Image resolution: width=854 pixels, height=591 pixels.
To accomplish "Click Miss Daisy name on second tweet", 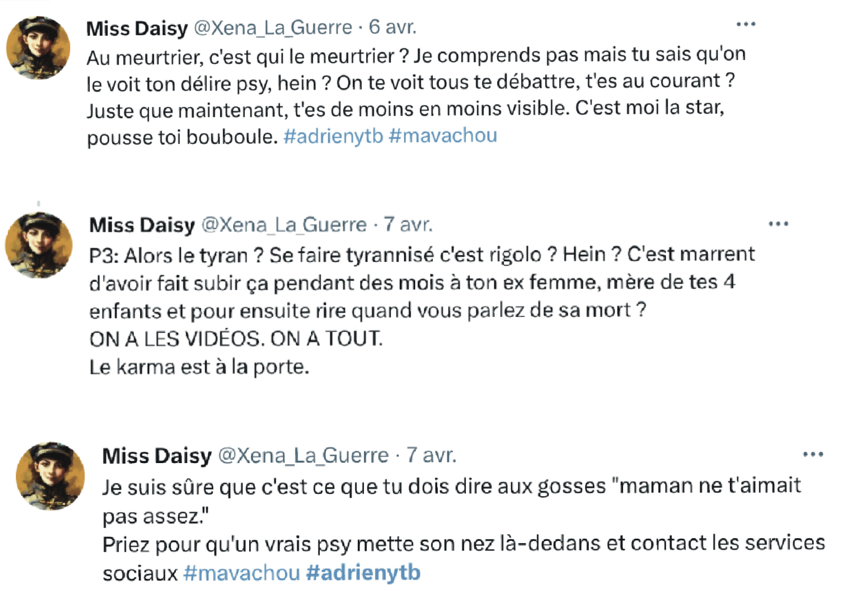I will [x=142, y=225].
